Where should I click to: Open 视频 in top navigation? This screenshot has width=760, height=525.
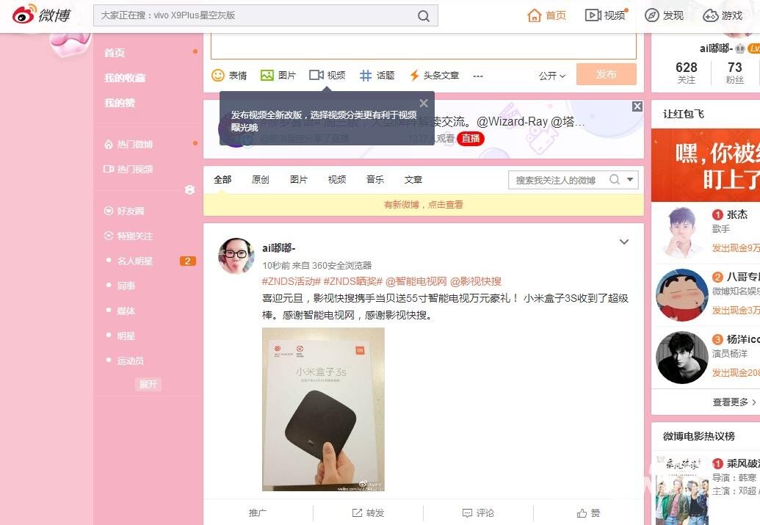coord(606,15)
